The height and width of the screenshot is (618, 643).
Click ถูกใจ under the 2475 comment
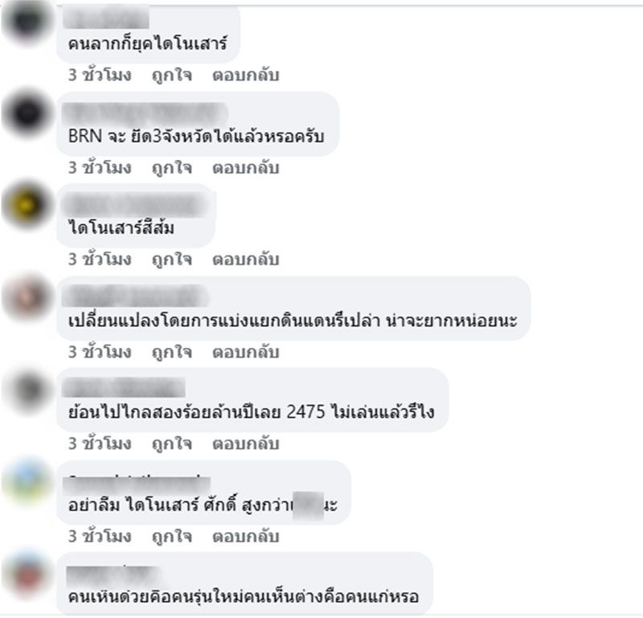point(172,444)
